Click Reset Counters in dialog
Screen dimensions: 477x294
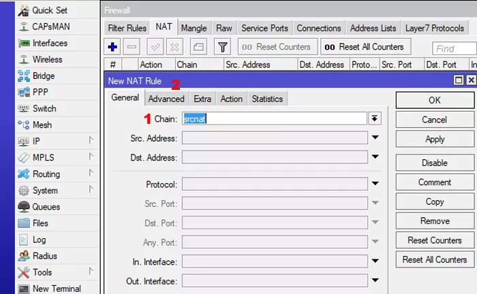tap(435, 240)
